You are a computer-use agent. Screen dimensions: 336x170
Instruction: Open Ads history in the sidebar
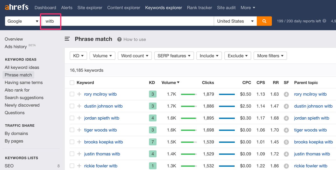16,47
